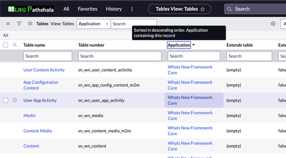Open Content Media table record

tap(37, 131)
